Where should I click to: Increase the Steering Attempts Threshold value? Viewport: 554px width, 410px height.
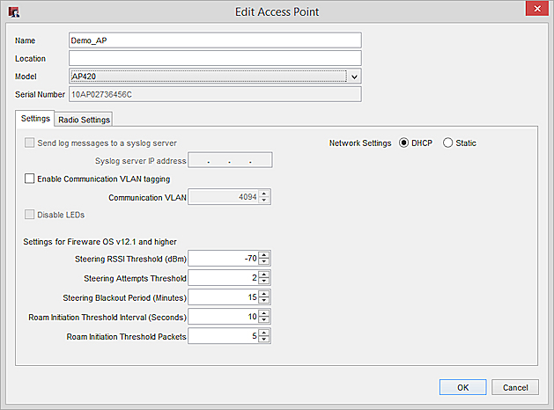tap(264, 274)
